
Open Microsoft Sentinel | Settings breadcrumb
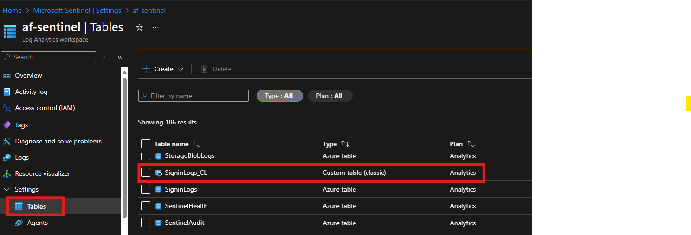(77, 10)
